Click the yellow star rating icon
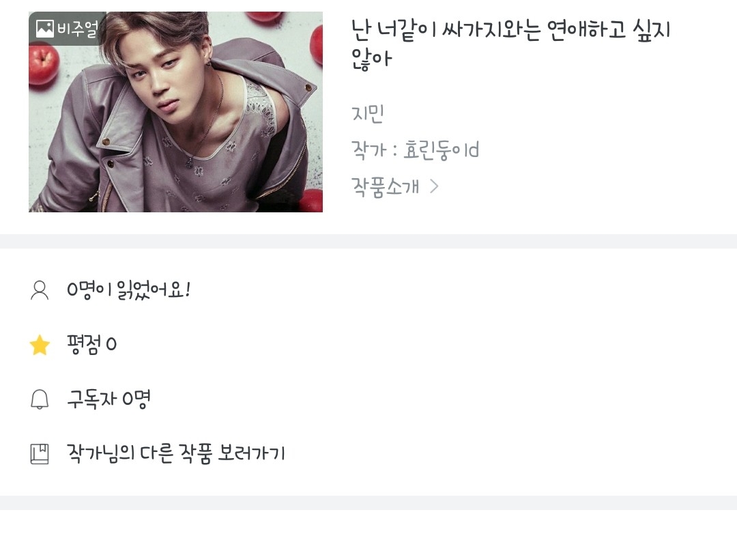The height and width of the screenshot is (553, 737). [x=40, y=345]
